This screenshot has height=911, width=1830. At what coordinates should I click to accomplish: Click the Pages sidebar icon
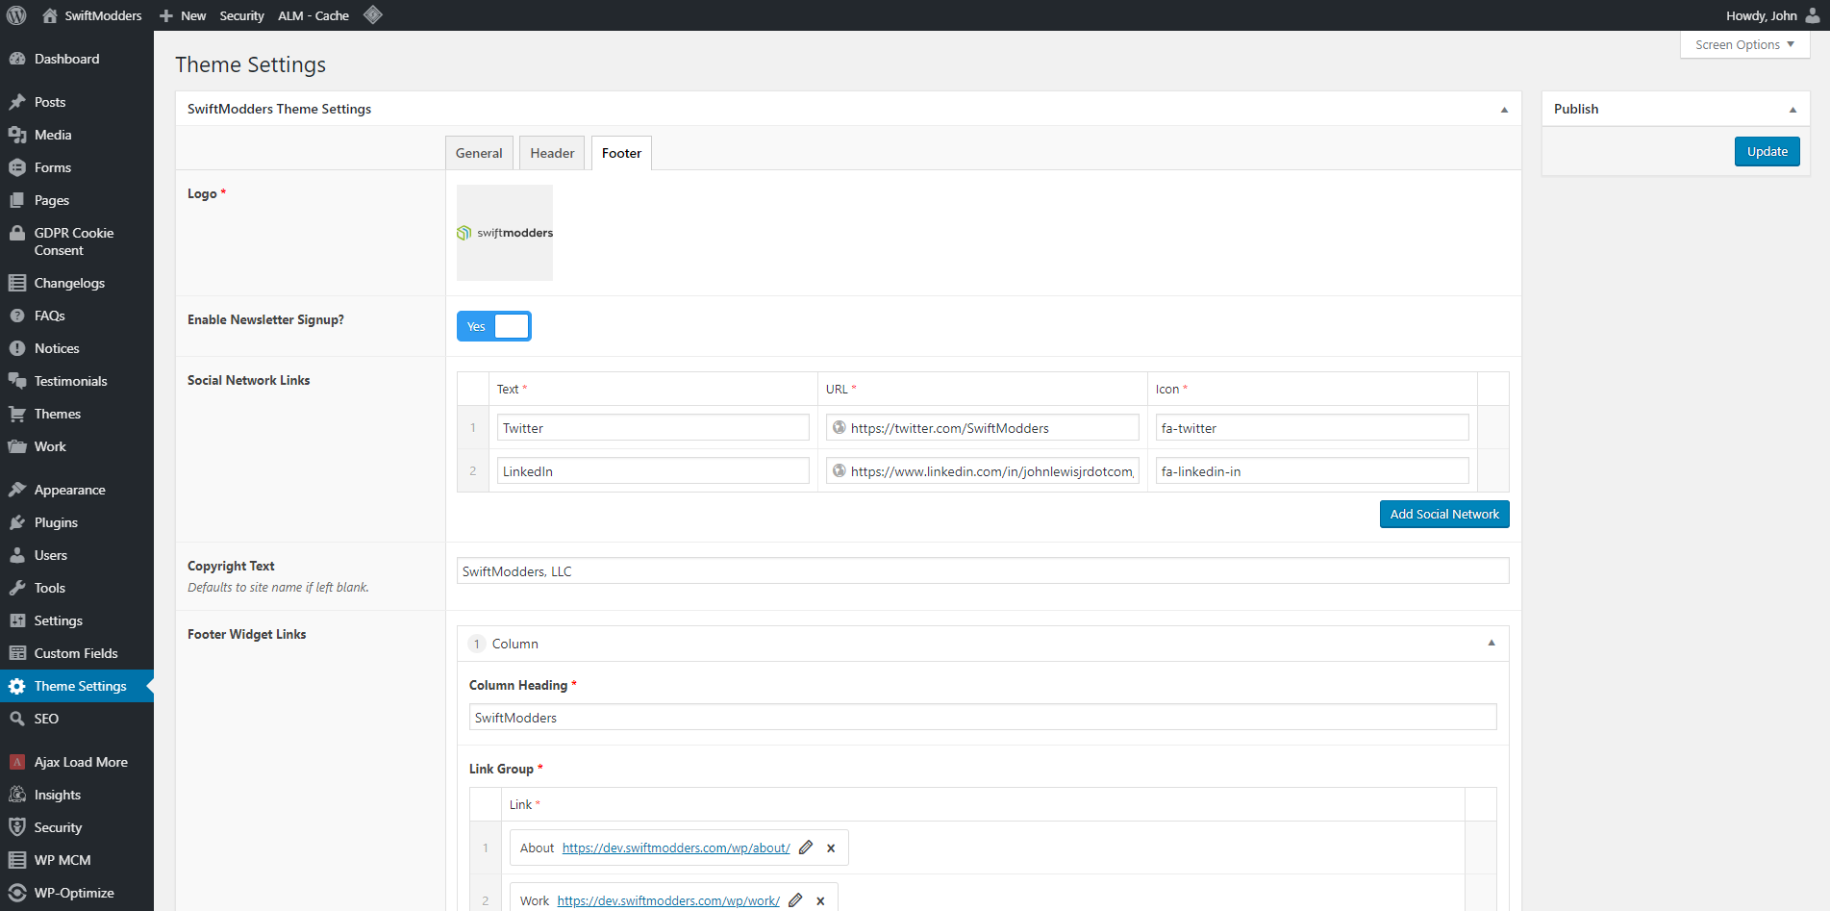(17, 200)
